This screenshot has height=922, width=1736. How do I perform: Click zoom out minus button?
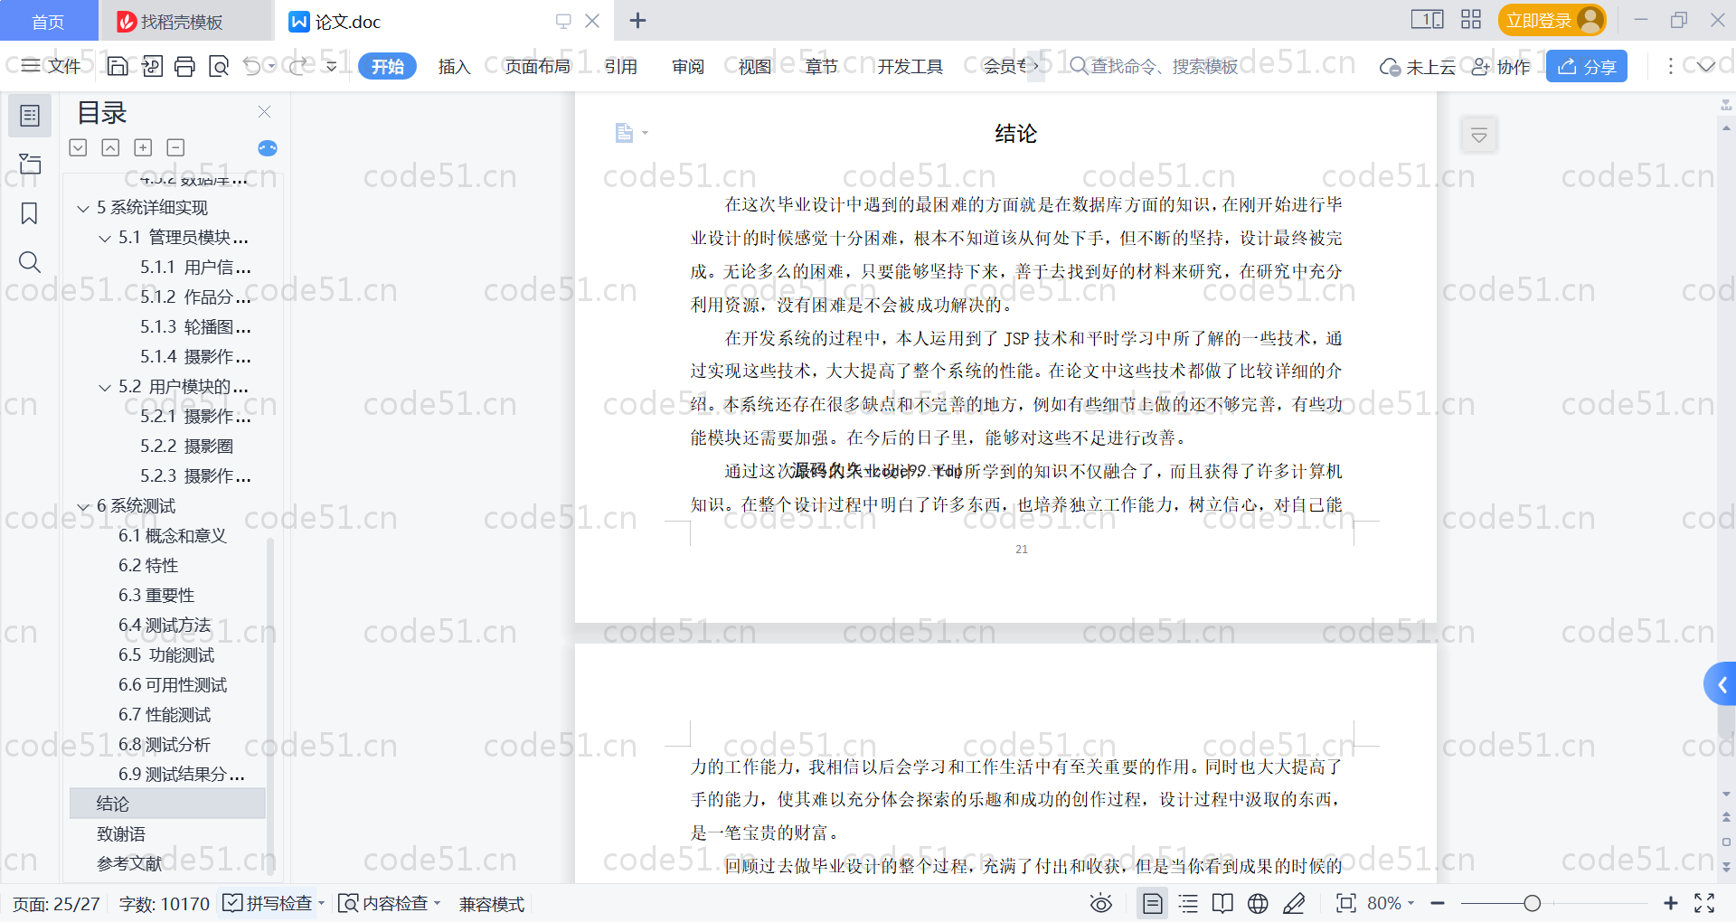pos(1438,903)
